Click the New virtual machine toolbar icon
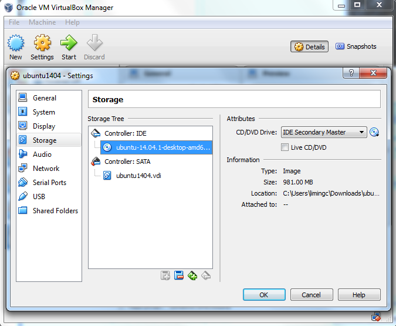This screenshot has height=326, width=396. 16,43
